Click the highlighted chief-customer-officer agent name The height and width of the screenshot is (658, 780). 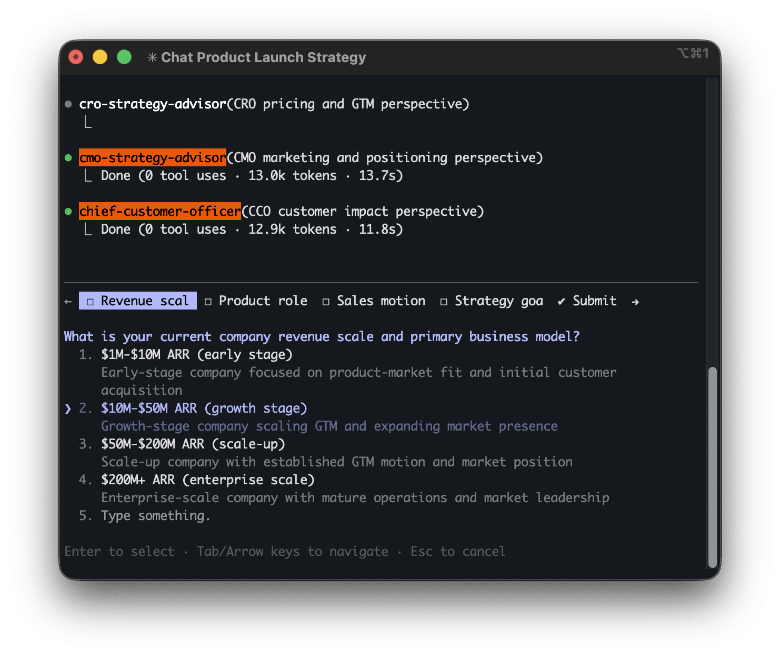[x=160, y=211]
